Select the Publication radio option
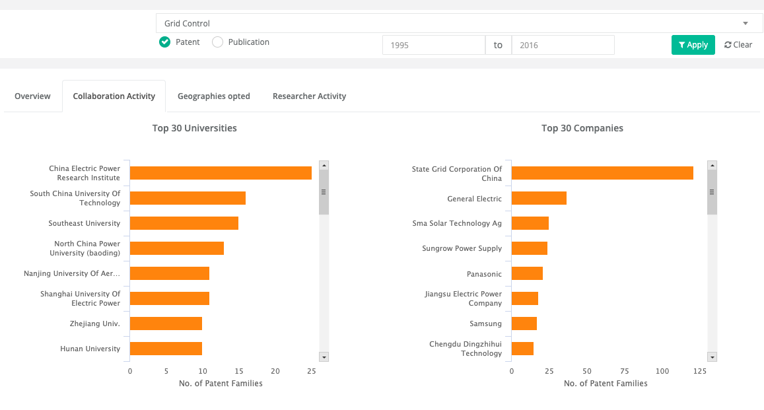This screenshot has height=410, width=764. [217, 42]
